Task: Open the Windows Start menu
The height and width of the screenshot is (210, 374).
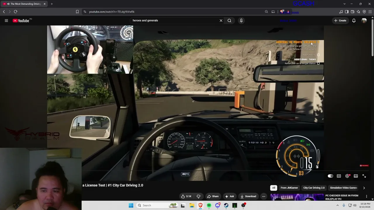Action: [131, 205]
